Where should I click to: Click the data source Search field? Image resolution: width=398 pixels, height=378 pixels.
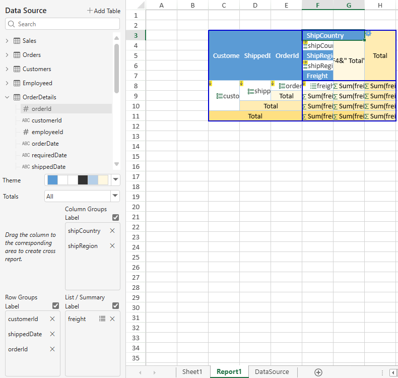62,24
